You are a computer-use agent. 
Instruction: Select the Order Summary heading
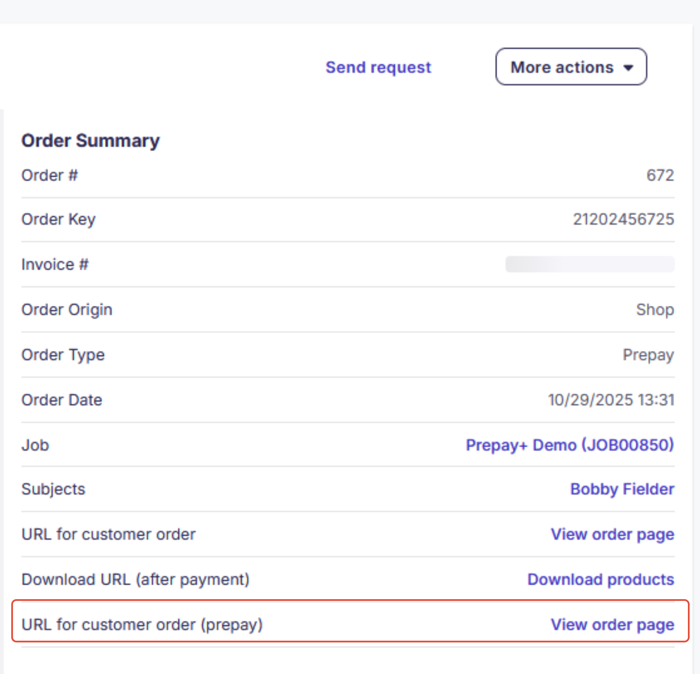pos(90,140)
